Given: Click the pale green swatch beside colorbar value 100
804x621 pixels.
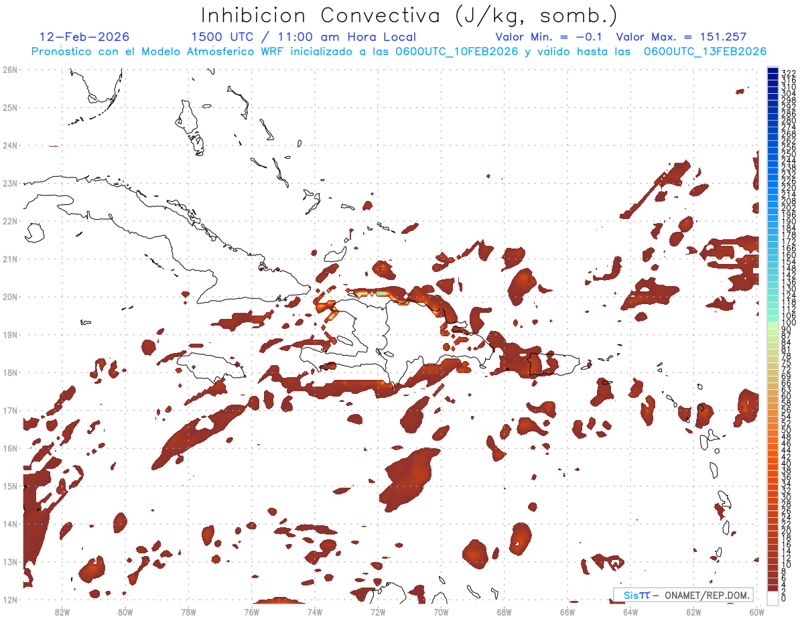Looking at the screenshot, I should click(x=773, y=324).
